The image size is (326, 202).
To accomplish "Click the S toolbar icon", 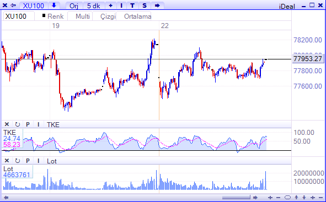I will point(145,6).
